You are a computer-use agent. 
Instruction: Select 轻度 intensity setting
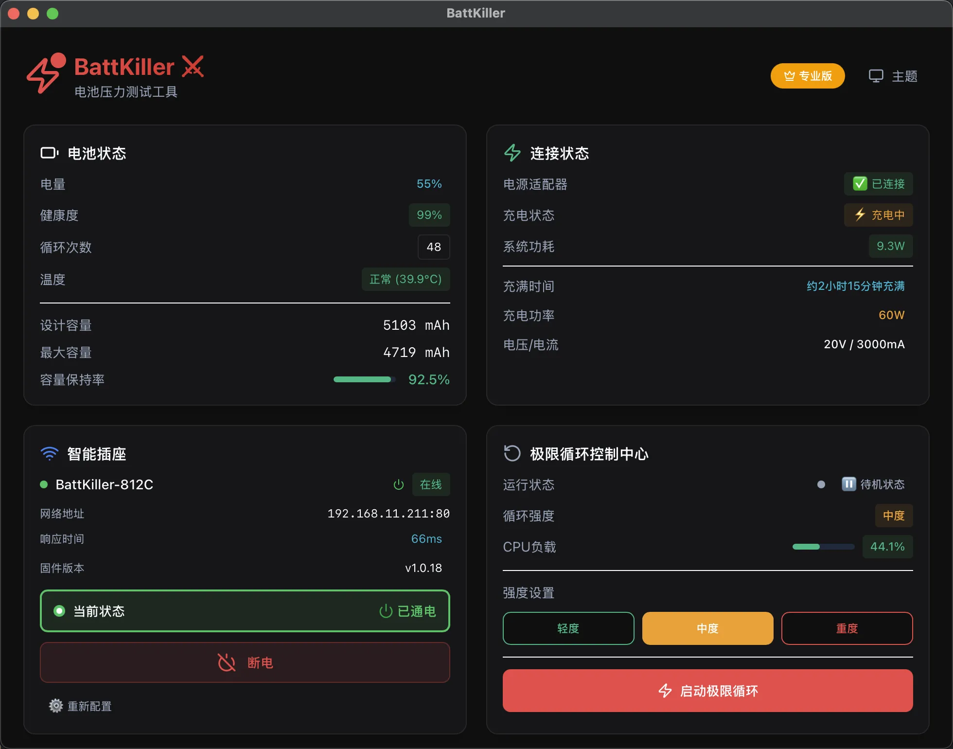click(568, 628)
